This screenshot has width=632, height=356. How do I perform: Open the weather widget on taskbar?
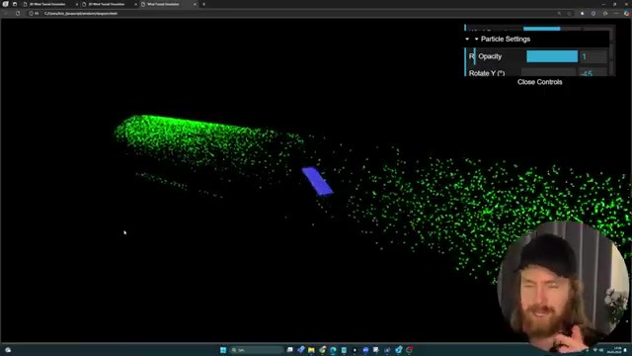pos(8,350)
